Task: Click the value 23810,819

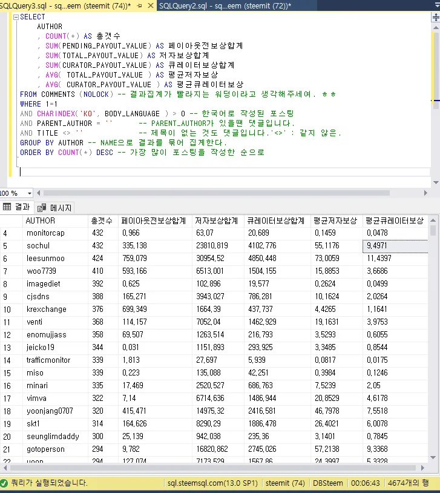Action: click(x=218, y=245)
